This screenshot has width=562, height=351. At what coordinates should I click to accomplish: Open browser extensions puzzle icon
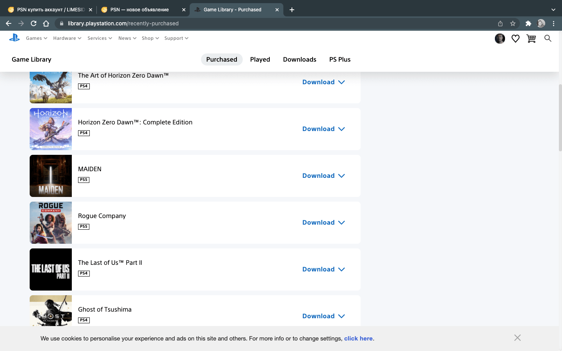tap(528, 23)
